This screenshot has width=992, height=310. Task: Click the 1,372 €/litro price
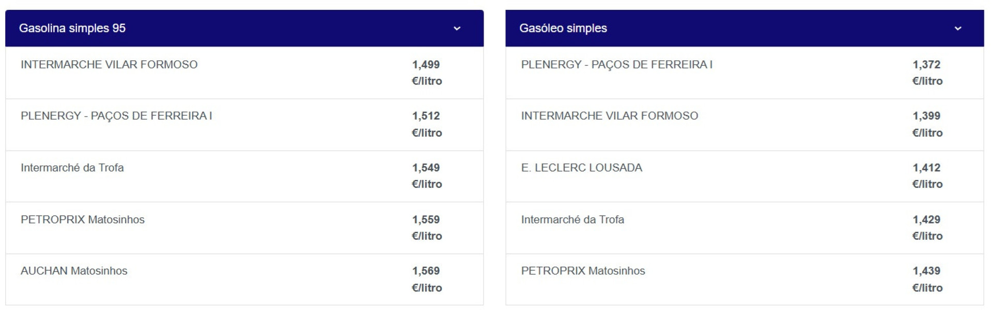(x=927, y=73)
